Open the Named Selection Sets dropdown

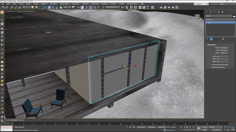[112, 7]
